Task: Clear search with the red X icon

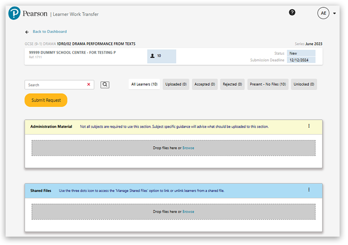Action: point(89,84)
